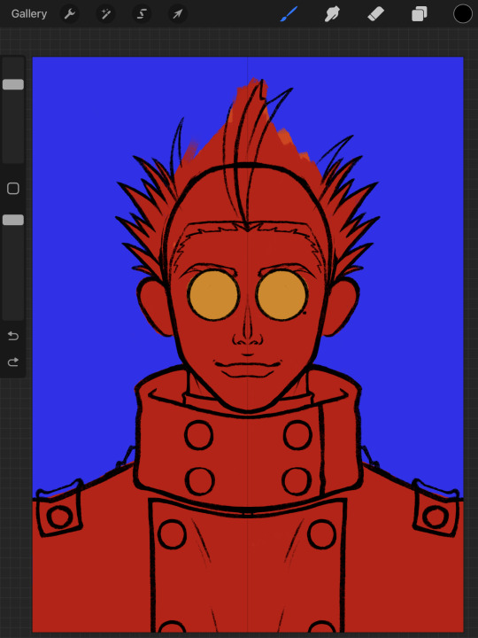Open the Layers panel
Screen dimensions: 478x638
pos(419,14)
